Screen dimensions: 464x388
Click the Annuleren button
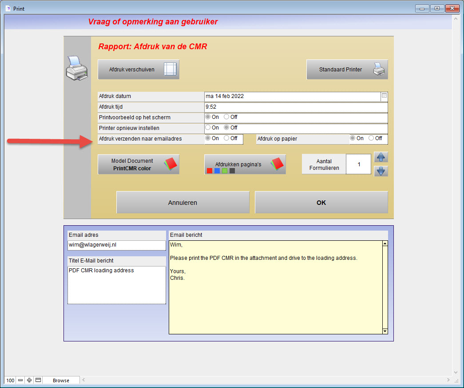pos(182,203)
